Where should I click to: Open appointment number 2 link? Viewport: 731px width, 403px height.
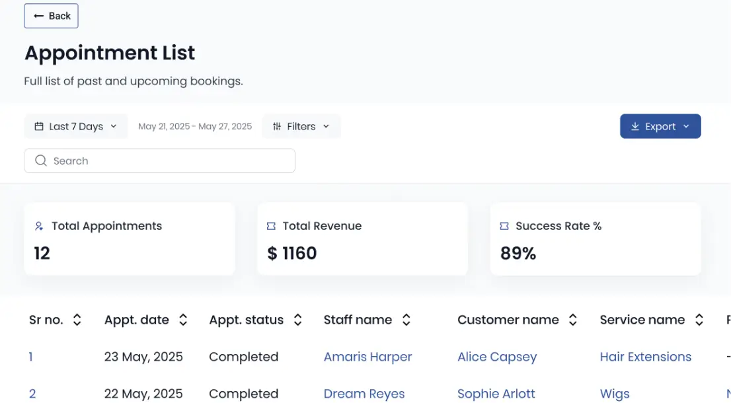[32, 394]
